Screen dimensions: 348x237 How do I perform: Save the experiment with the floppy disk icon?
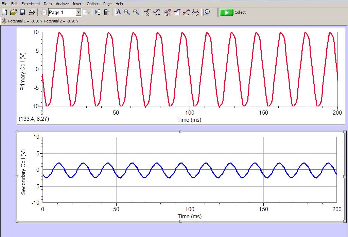(x=22, y=12)
